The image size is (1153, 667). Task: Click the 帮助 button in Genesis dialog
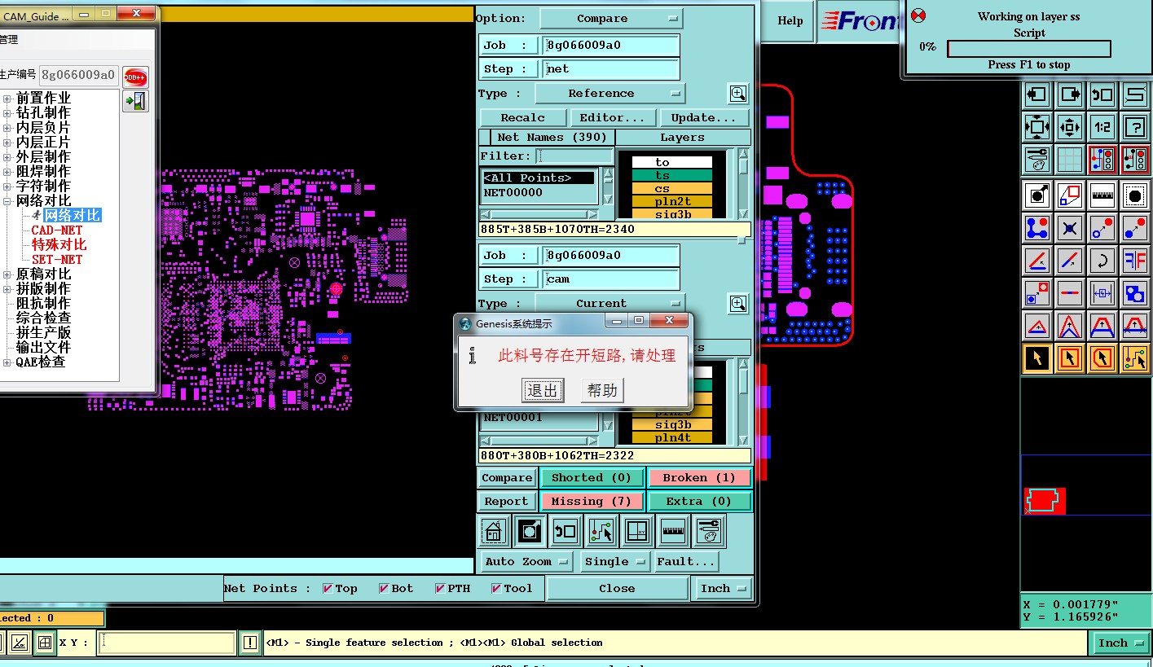coord(602,390)
